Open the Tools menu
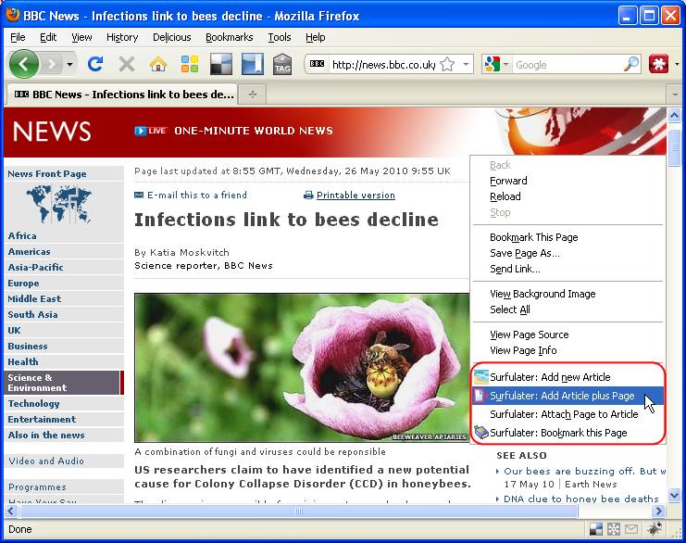This screenshot has height=543, width=686. point(280,37)
